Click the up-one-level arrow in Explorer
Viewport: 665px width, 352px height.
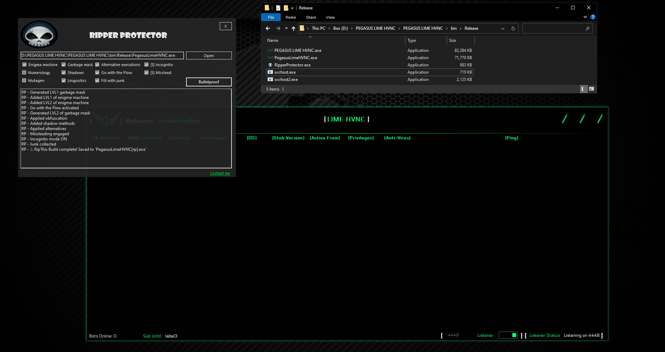click(x=294, y=28)
